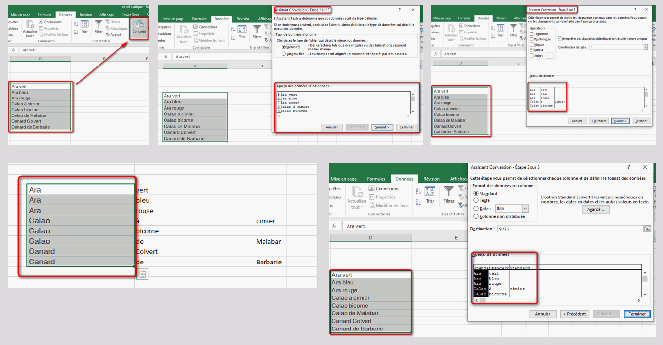Open the JMA date format dropdown
This screenshot has width=663, height=345.
[525, 209]
